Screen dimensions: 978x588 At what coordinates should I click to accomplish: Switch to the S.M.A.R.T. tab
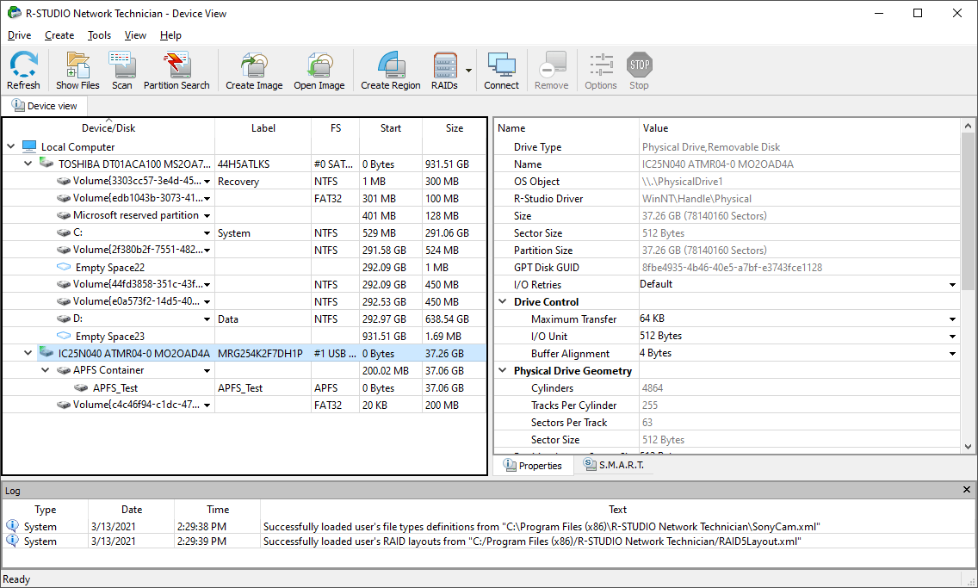pyautogui.click(x=614, y=465)
